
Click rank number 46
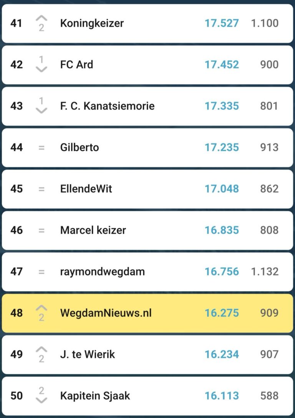pyautogui.click(x=17, y=230)
